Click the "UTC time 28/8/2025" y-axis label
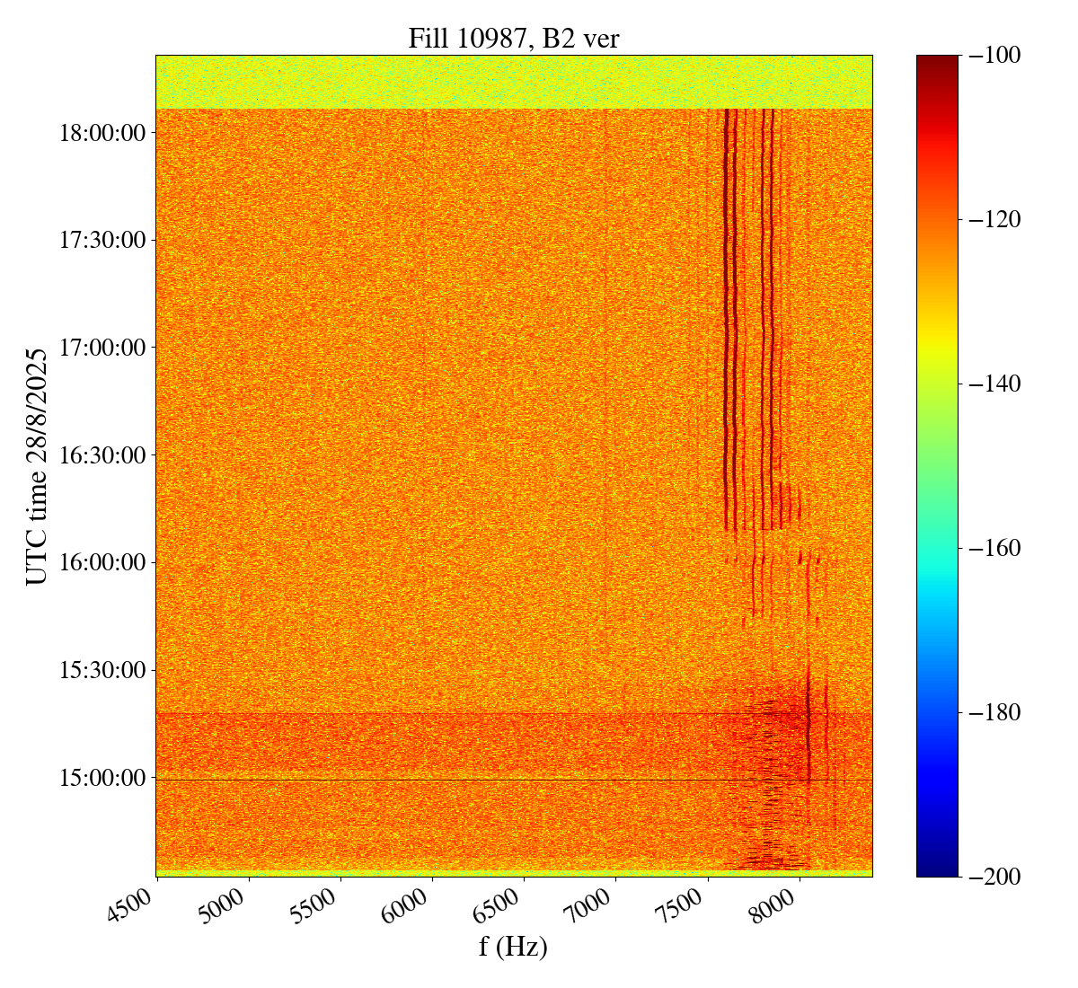This screenshot has width=1078, height=988. (x=37, y=466)
